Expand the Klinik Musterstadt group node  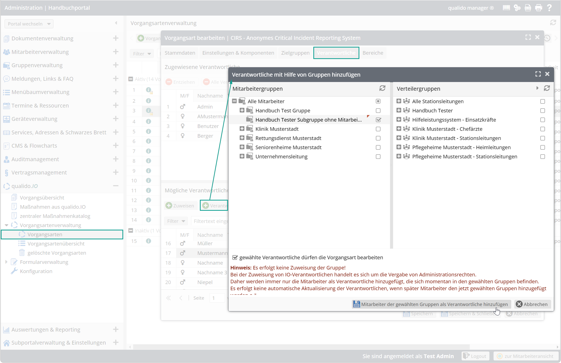[242, 128]
